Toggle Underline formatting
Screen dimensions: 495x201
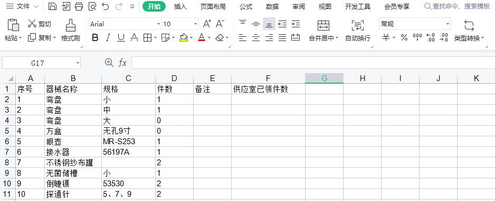(121, 38)
